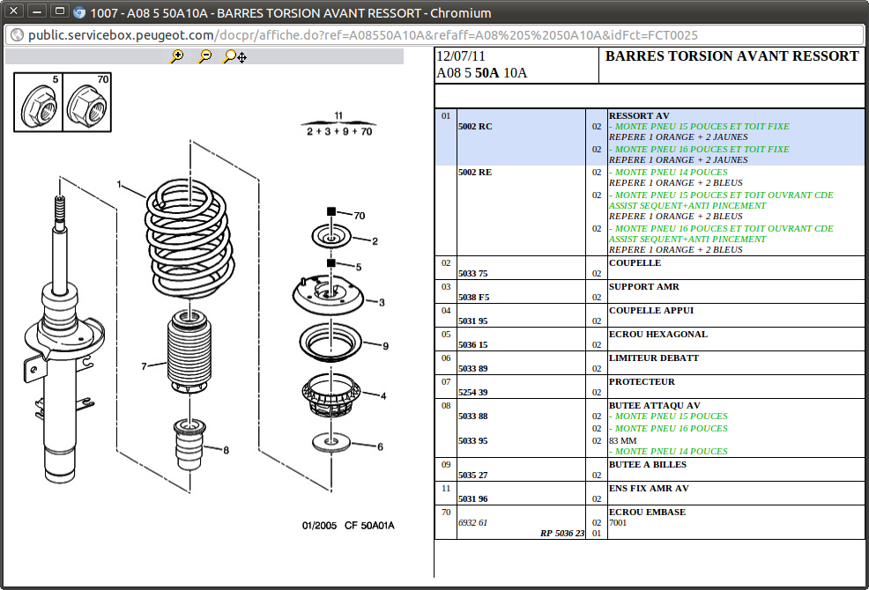This screenshot has height=590, width=869.
Task: Click nut thumbnail number 5
Action: click(x=39, y=102)
